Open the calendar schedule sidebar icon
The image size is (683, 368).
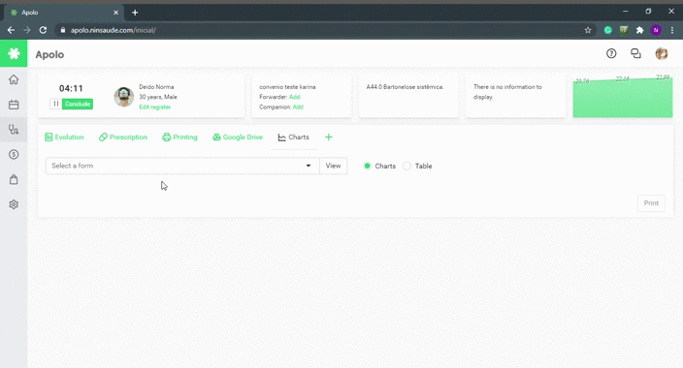pos(14,105)
